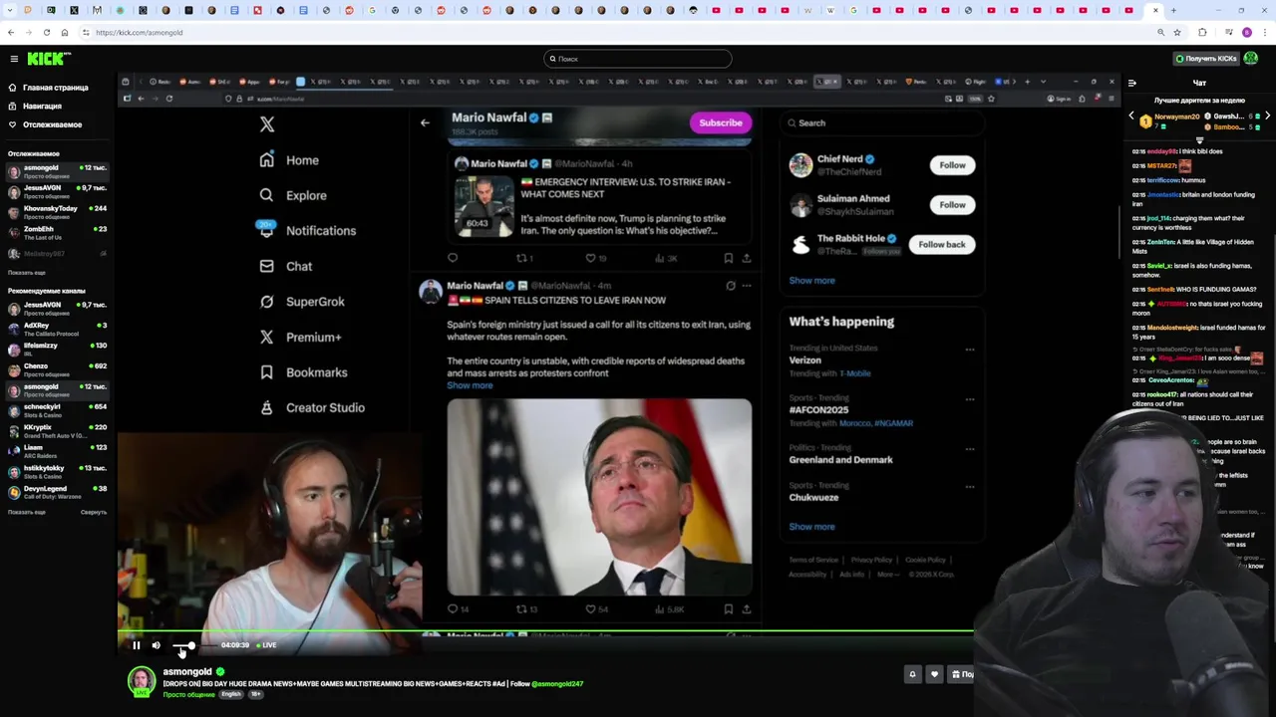Go back in Chrome browser
This screenshot has width=1276, height=717.
click(11, 32)
